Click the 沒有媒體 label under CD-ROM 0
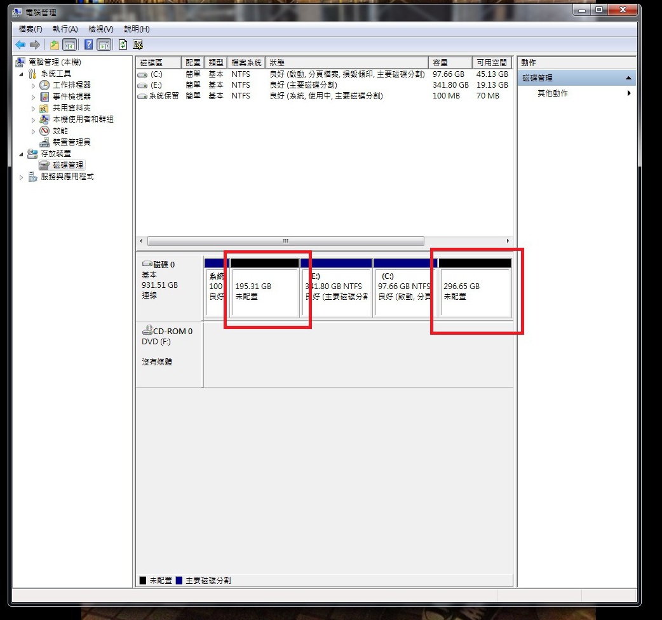This screenshot has height=620, width=662. [157, 362]
